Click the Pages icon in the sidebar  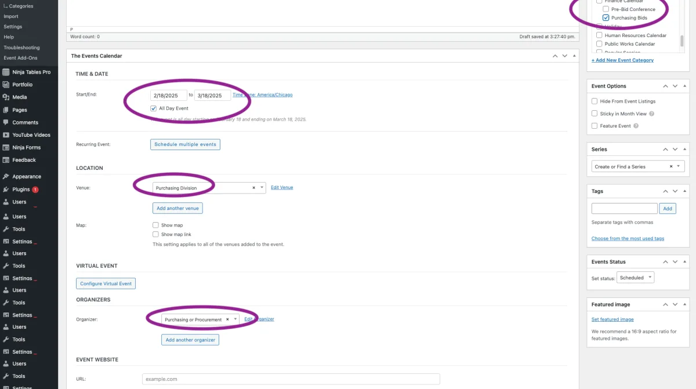click(x=6, y=110)
